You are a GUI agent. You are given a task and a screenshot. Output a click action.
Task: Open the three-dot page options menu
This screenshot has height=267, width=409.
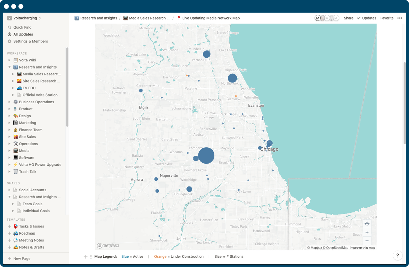pyautogui.click(x=399, y=18)
